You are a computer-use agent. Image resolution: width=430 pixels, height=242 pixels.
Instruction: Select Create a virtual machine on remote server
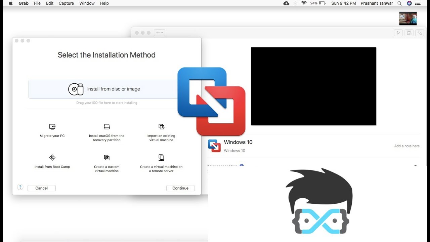click(x=161, y=163)
